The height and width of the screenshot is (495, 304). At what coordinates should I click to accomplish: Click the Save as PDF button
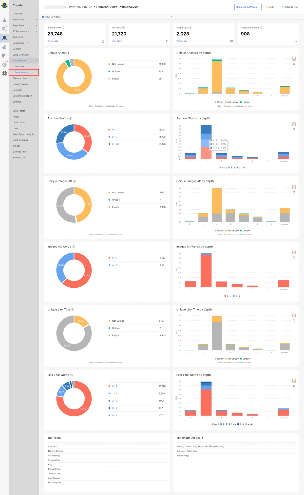(x=290, y=7)
